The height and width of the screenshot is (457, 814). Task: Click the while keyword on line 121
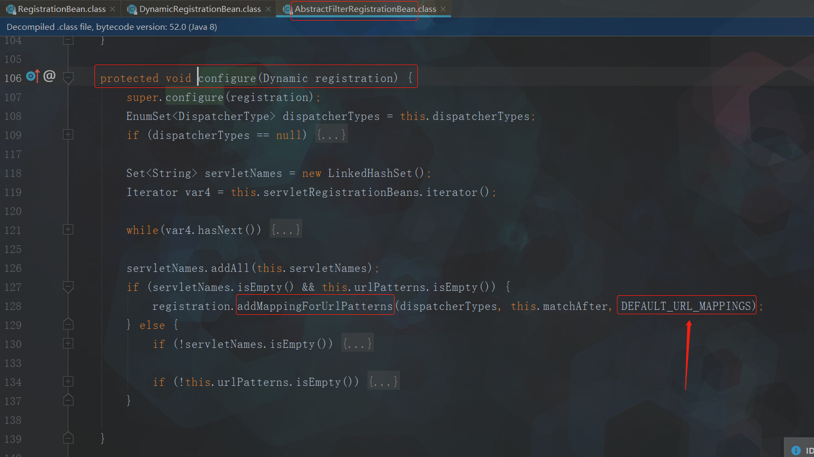[x=143, y=230]
